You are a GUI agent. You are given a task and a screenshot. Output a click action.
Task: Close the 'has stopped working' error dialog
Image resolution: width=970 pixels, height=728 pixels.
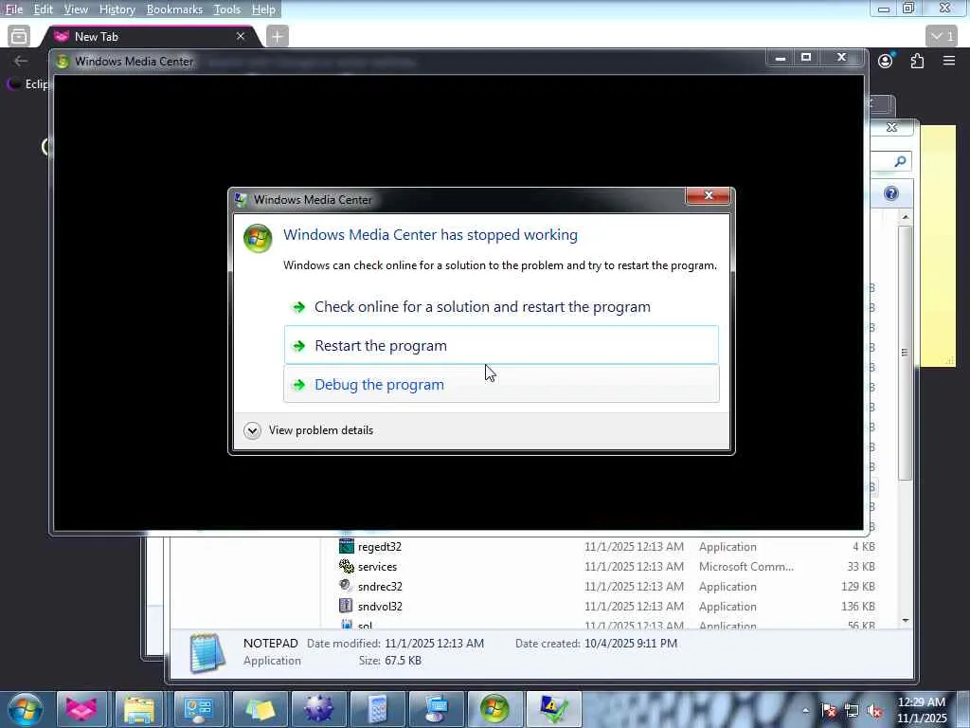(708, 195)
